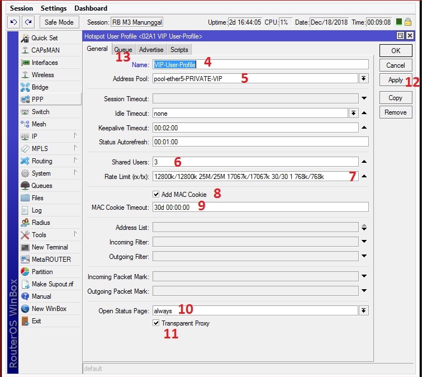
Task: Click the Name input field
Action: [260, 65]
